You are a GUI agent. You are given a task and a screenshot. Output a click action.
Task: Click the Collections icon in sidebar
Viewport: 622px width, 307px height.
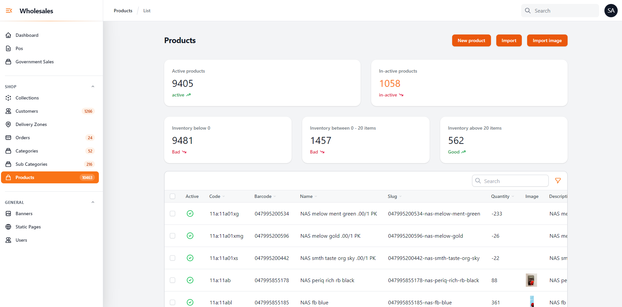[x=9, y=98]
